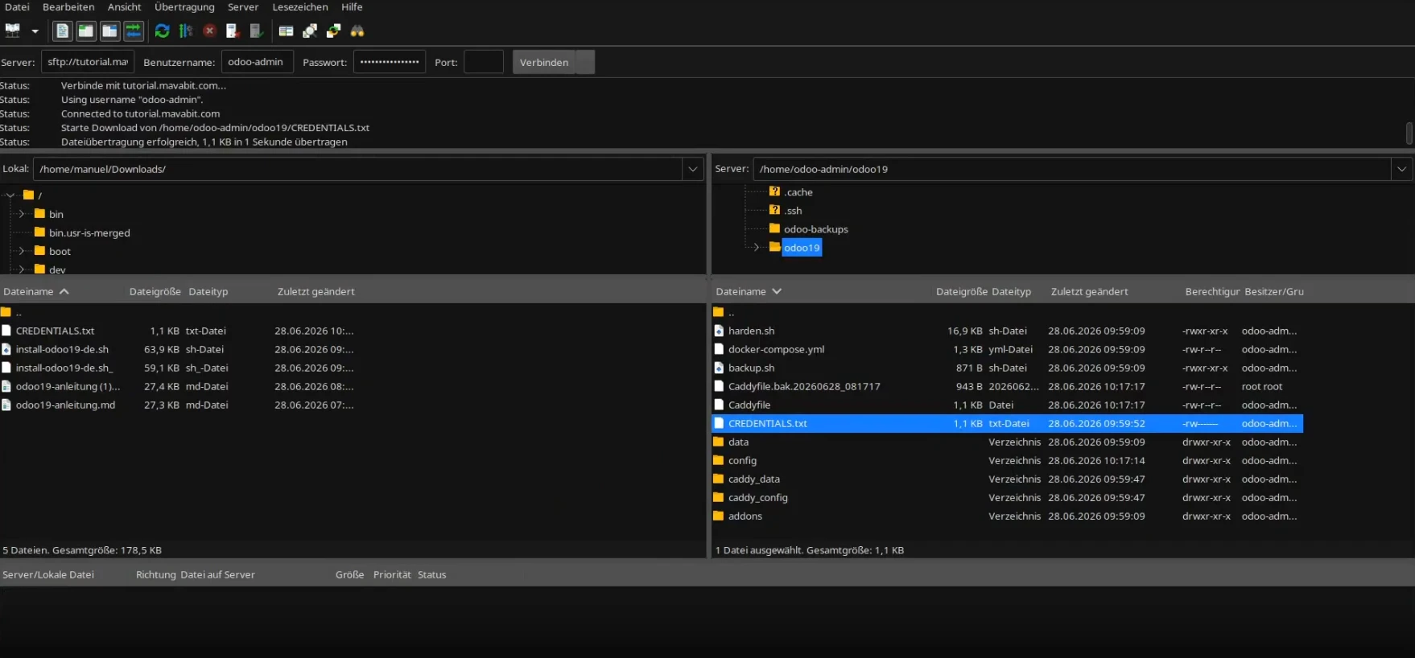Viewport: 1415px width, 658px height.
Task: Toggle the remote directory tree display
Action: (x=109, y=31)
